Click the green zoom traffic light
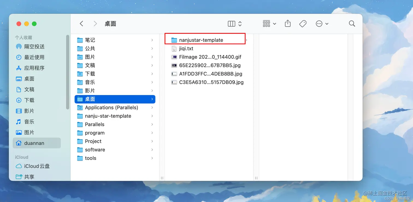This screenshot has width=413, height=202. click(x=34, y=24)
